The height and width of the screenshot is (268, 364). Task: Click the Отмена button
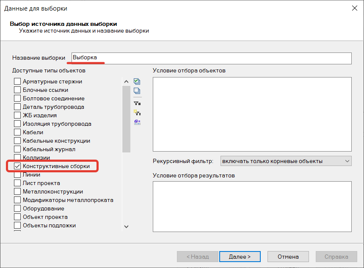click(288, 257)
